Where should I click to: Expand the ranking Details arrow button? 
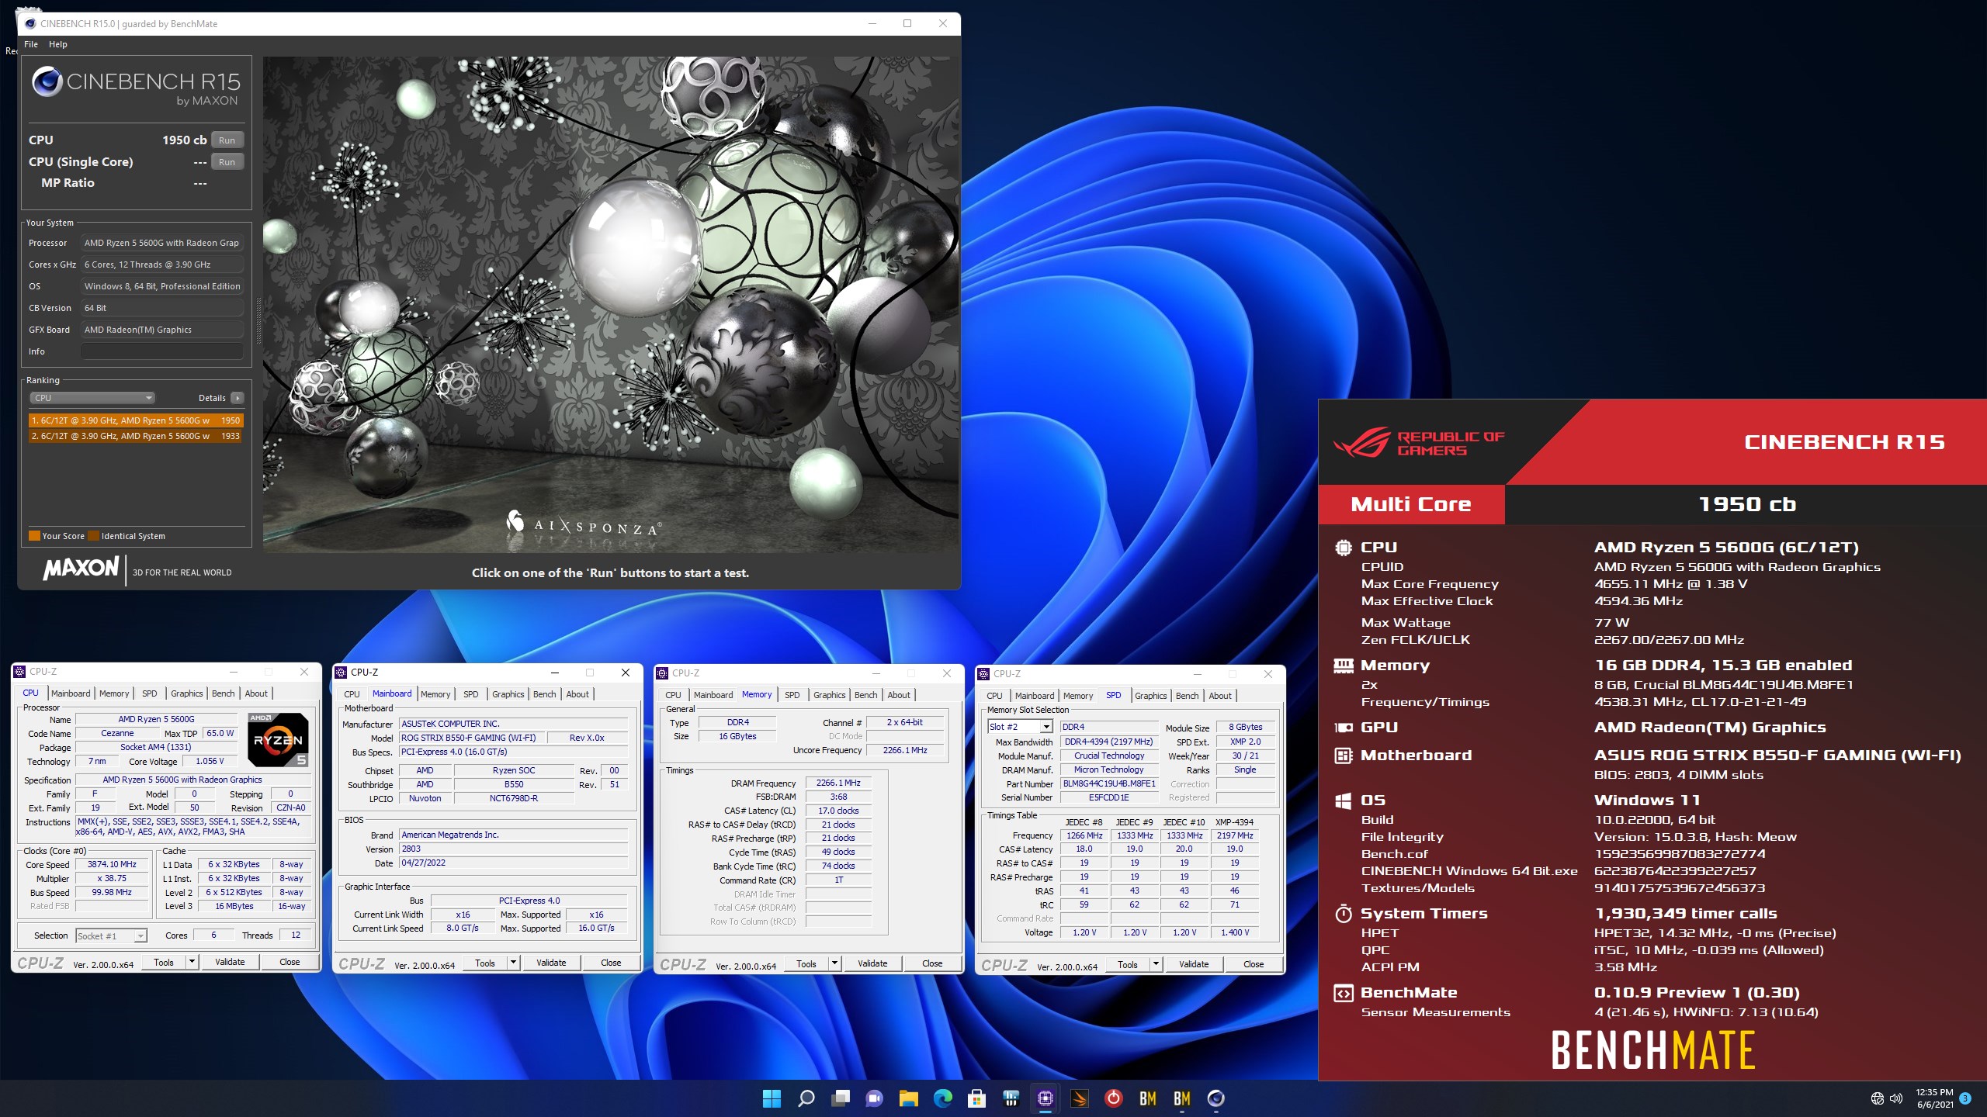(238, 398)
